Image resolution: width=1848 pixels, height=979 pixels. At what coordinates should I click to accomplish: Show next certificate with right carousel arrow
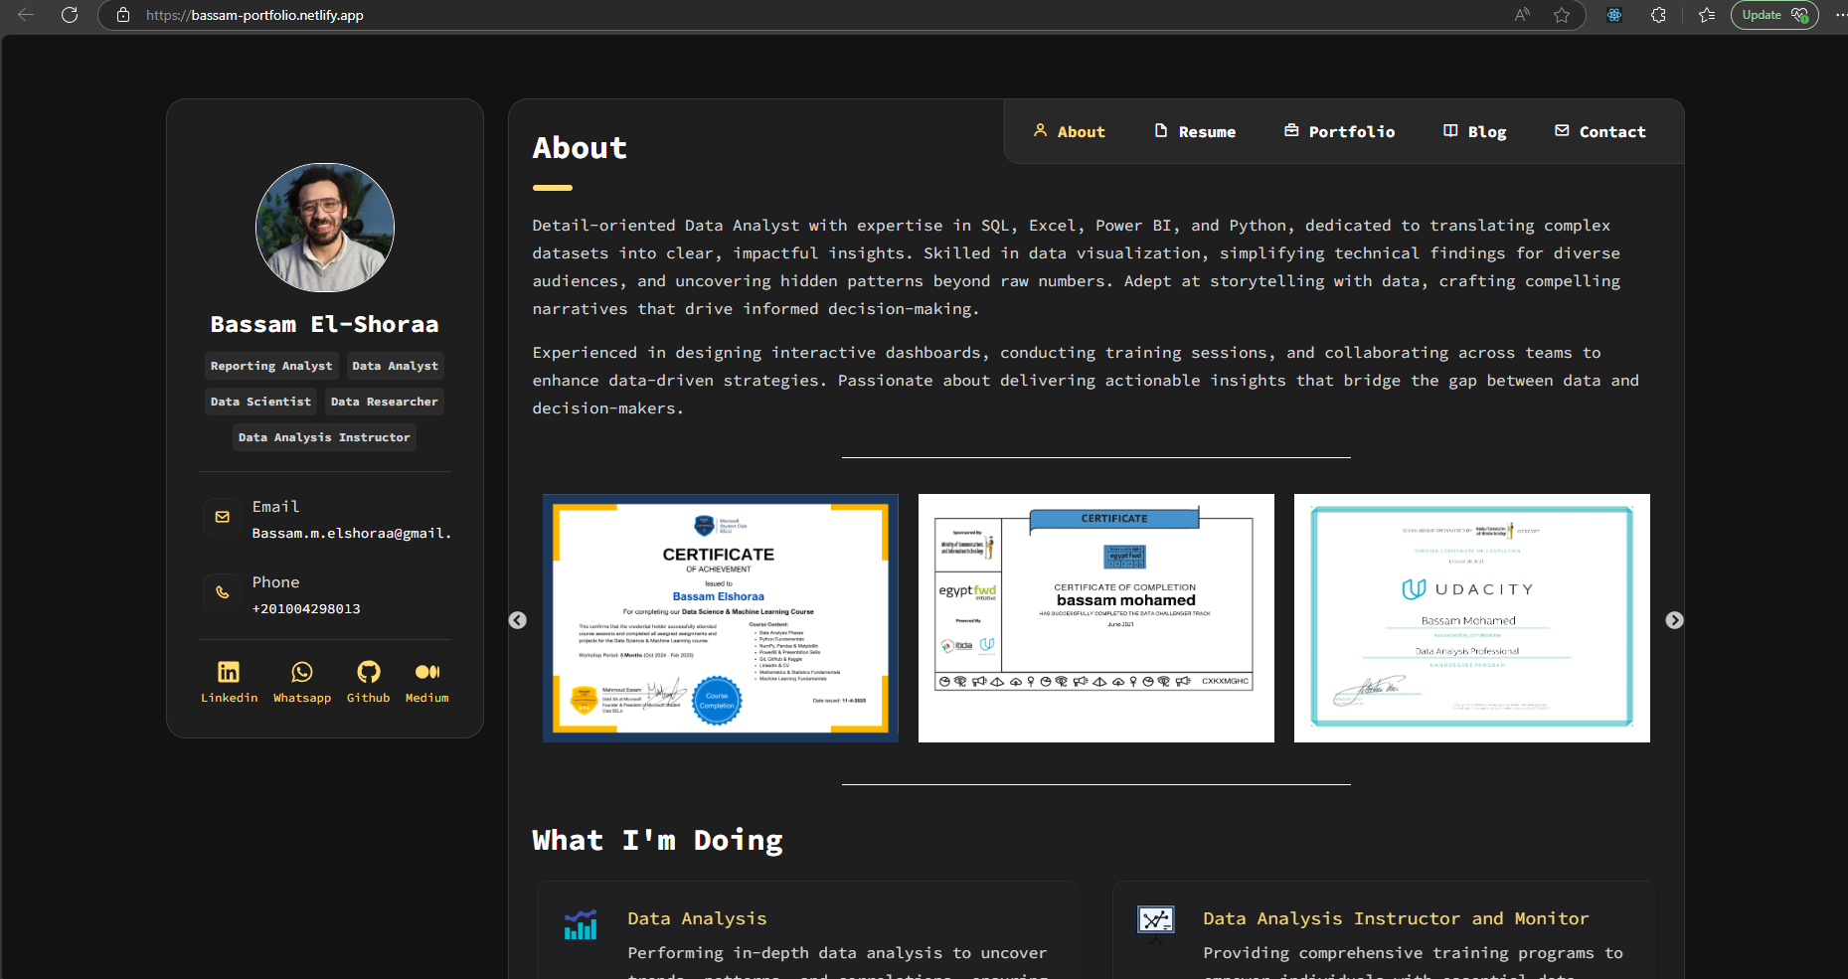pyautogui.click(x=1675, y=620)
